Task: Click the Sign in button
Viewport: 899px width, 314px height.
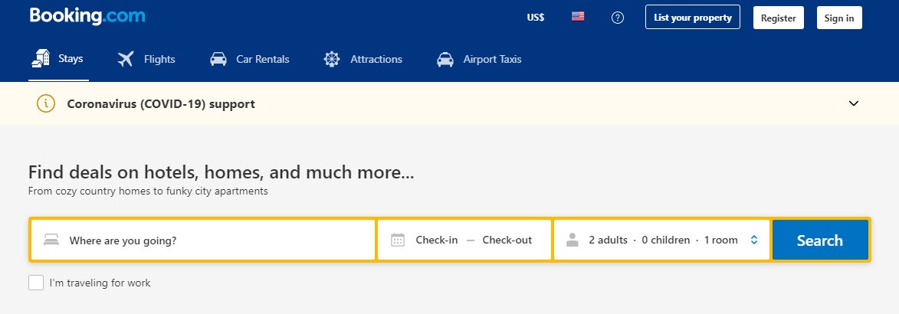Action: (x=839, y=18)
